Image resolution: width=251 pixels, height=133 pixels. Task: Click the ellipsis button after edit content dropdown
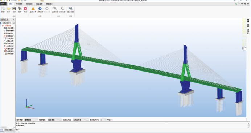point(60,120)
